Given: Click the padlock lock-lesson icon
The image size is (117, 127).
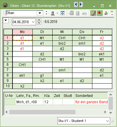Looking at the screenshot, I should coord(78,13).
